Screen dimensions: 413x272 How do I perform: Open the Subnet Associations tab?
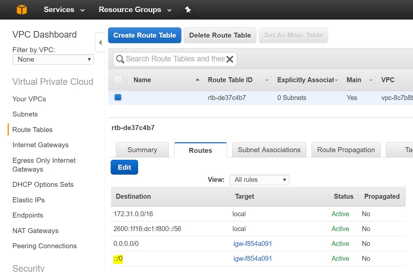(269, 150)
